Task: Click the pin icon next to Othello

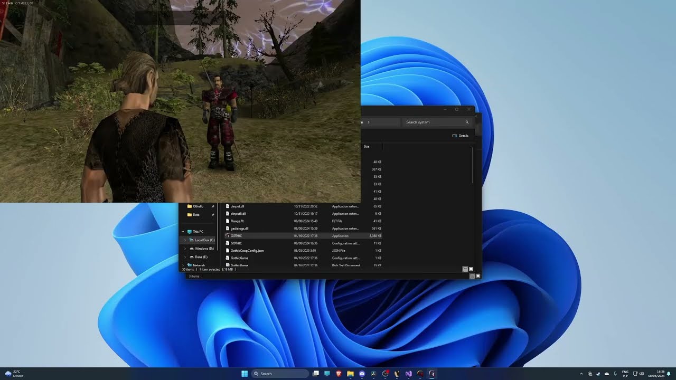Action: [x=213, y=206]
